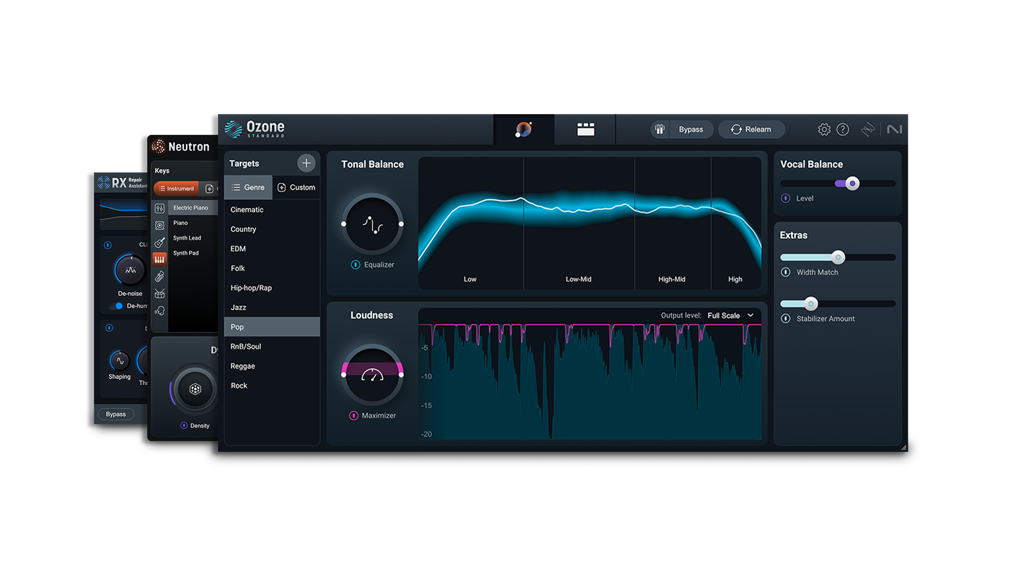
Task: Select Cinematic genre target
Action: [x=272, y=210]
